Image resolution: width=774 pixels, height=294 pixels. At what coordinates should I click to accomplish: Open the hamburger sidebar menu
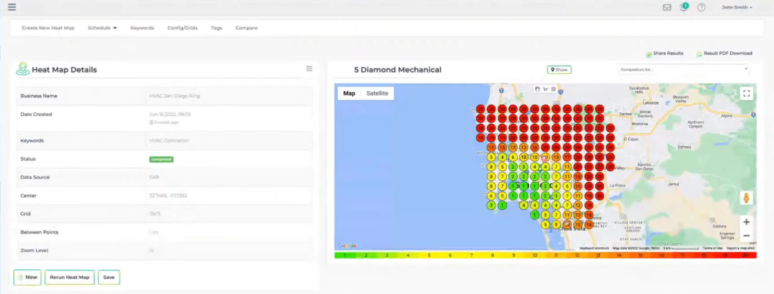point(12,7)
